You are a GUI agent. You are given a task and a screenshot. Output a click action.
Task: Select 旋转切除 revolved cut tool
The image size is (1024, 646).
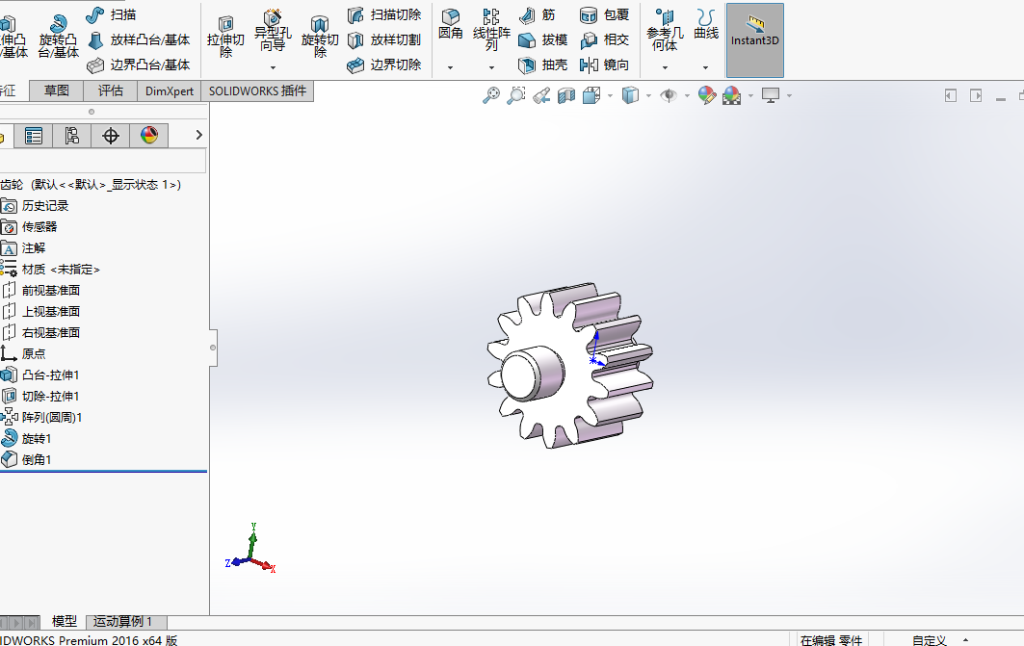click(x=320, y=38)
